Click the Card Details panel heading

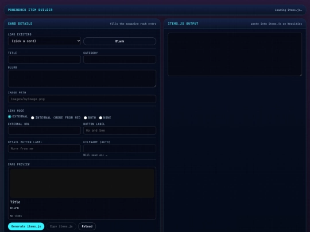click(x=20, y=23)
